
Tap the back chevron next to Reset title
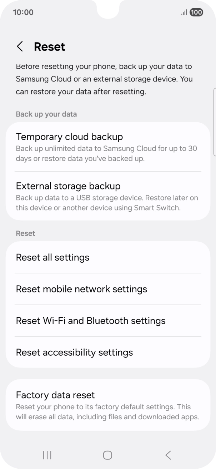point(20,46)
